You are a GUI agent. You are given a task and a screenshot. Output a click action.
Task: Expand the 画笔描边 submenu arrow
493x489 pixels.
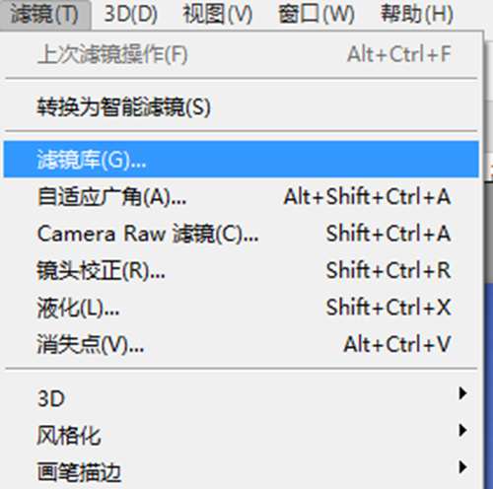point(462,467)
